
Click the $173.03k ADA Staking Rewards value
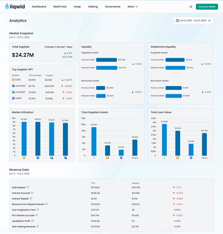click(x=95, y=226)
